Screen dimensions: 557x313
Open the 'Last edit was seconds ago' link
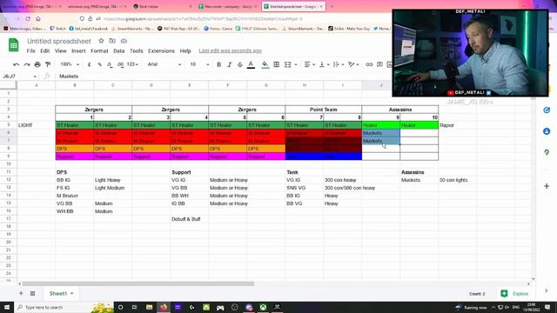click(x=230, y=51)
